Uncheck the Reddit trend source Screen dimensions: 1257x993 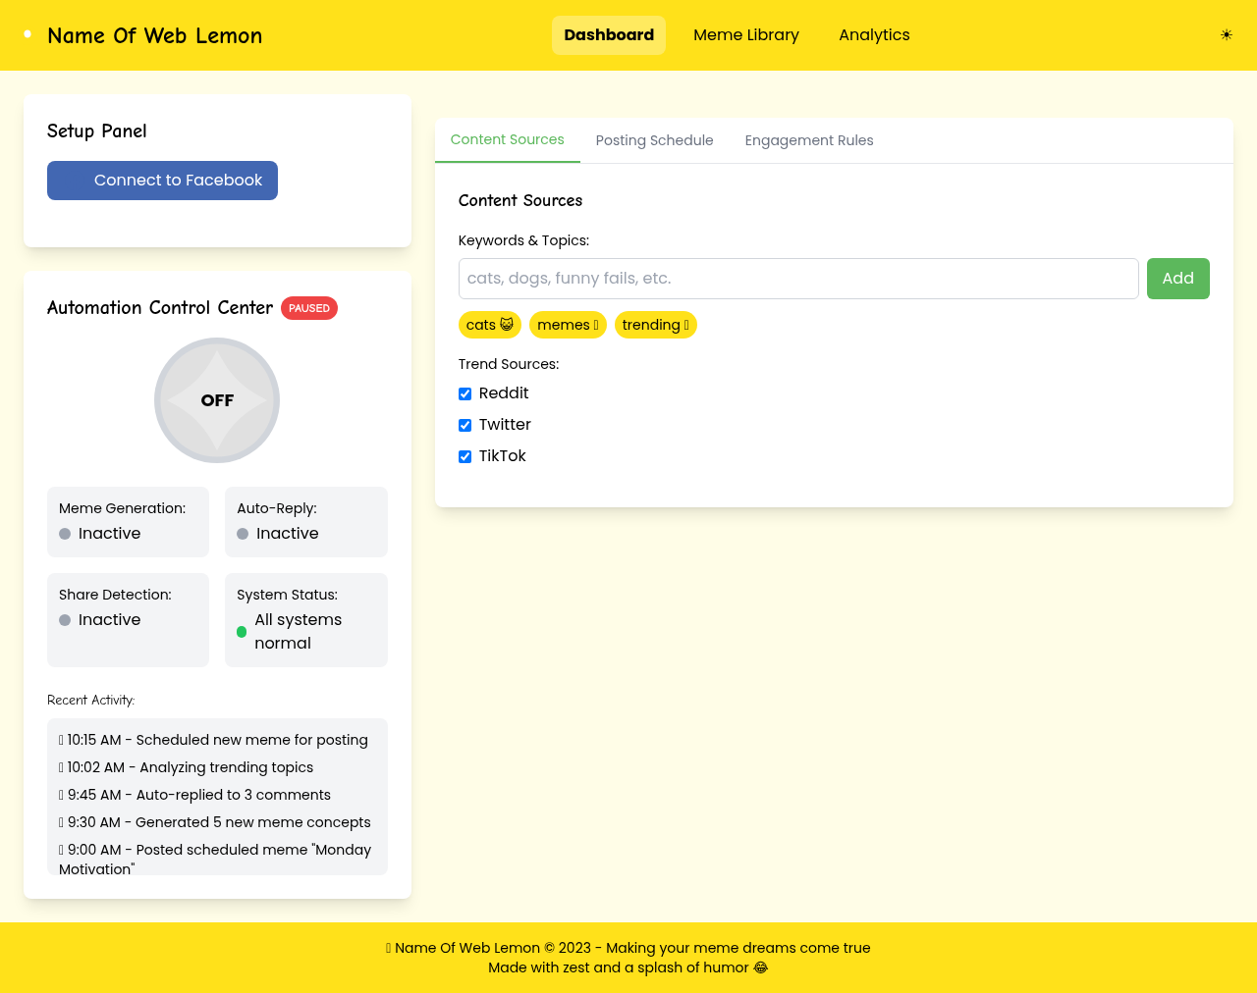pos(465,393)
